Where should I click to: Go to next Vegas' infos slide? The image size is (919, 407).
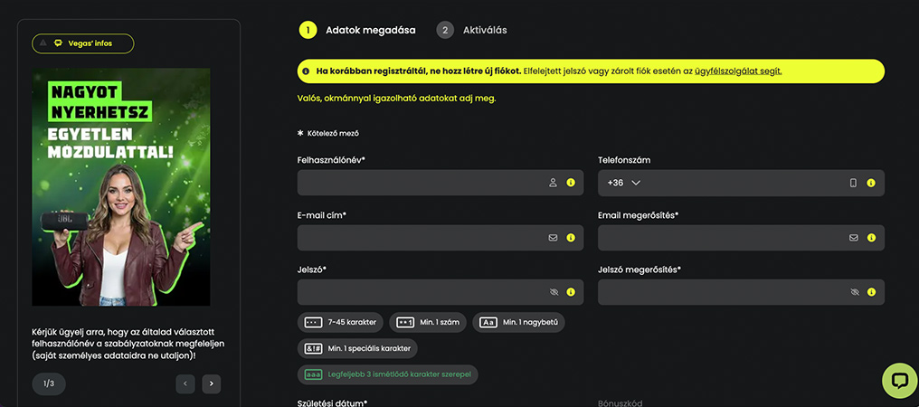pos(212,384)
